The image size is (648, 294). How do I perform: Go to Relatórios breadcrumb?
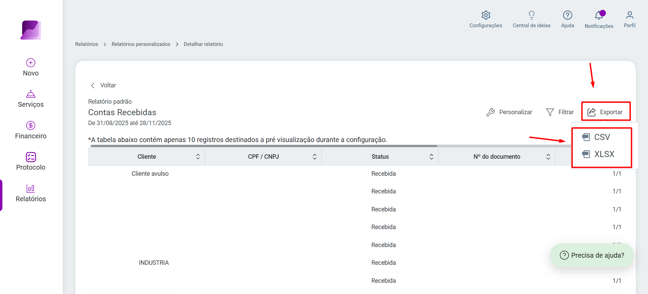click(x=87, y=44)
